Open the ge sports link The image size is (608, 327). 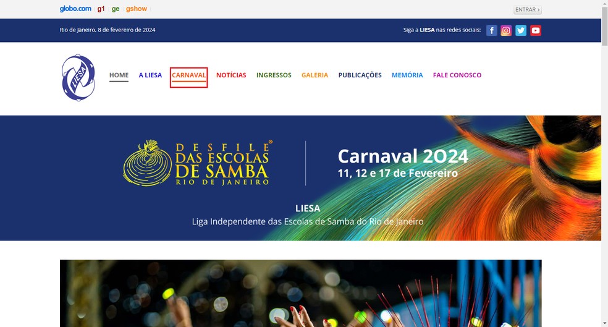click(x=116, y=9)
